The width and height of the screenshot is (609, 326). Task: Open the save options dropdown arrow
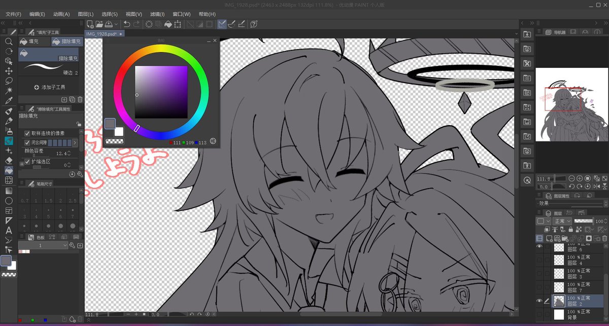[116, 24]
